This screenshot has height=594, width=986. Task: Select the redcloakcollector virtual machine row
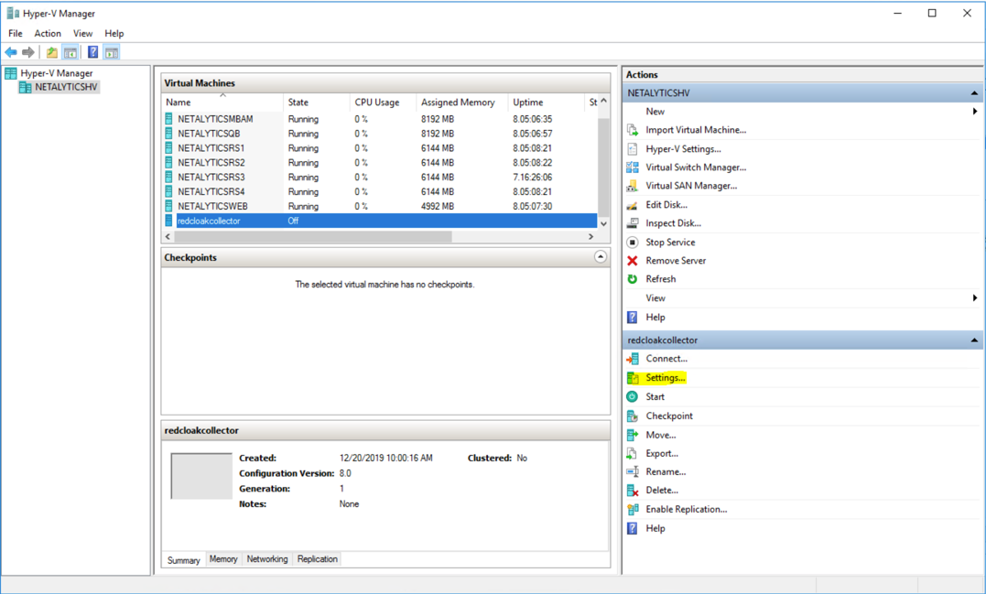379,221
